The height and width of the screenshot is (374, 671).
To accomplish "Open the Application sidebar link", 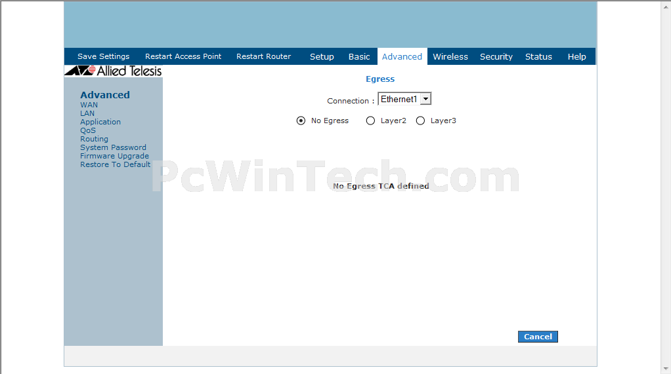I will click(x=100, y=122).
